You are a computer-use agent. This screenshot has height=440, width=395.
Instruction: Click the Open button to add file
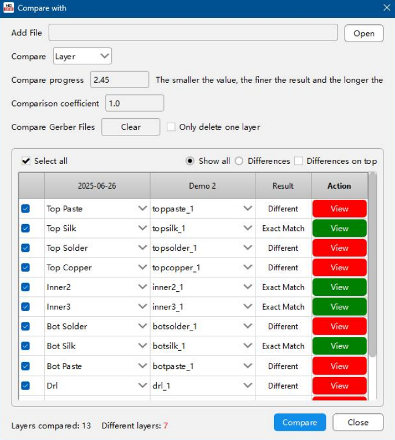tap(364, 33)
